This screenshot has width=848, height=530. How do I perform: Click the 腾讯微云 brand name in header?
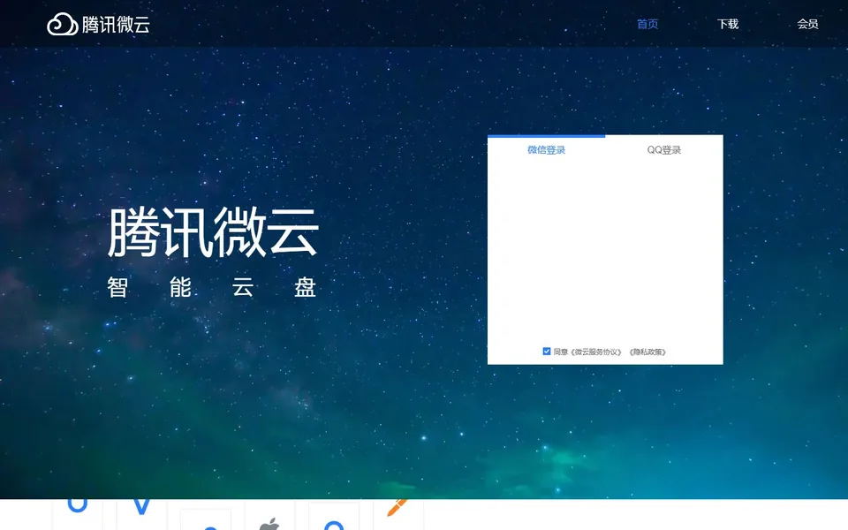pos(116,25)
